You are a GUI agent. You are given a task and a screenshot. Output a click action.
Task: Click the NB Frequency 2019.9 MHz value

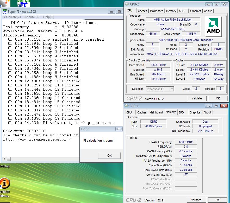(x=205, y=131)
